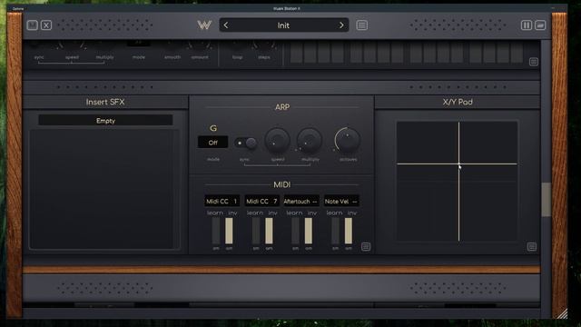Screen dimensions: 581x327
Task: Click the W logo icon
Action: click(204, 25)
